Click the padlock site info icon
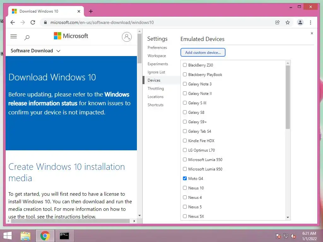Screen dimensions: 323x242 pyautogui.click(x=45, y=22)
